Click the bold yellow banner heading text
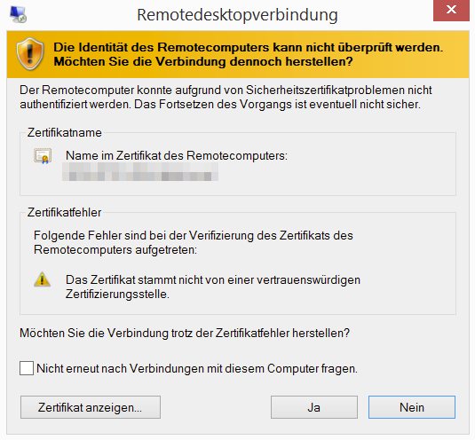 (248, 54)
